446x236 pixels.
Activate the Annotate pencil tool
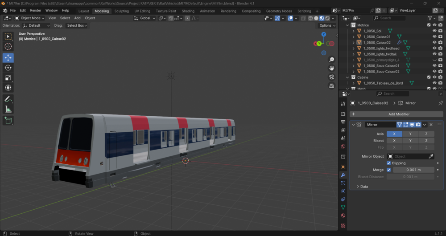[x=8, y=99]
